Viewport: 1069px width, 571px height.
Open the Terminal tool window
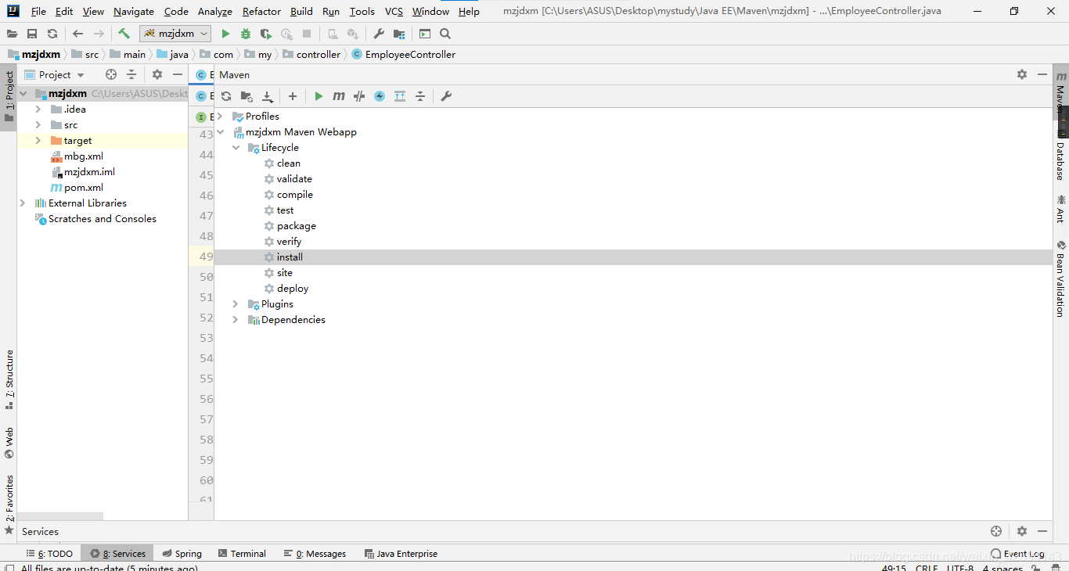(x=242, y=553)
